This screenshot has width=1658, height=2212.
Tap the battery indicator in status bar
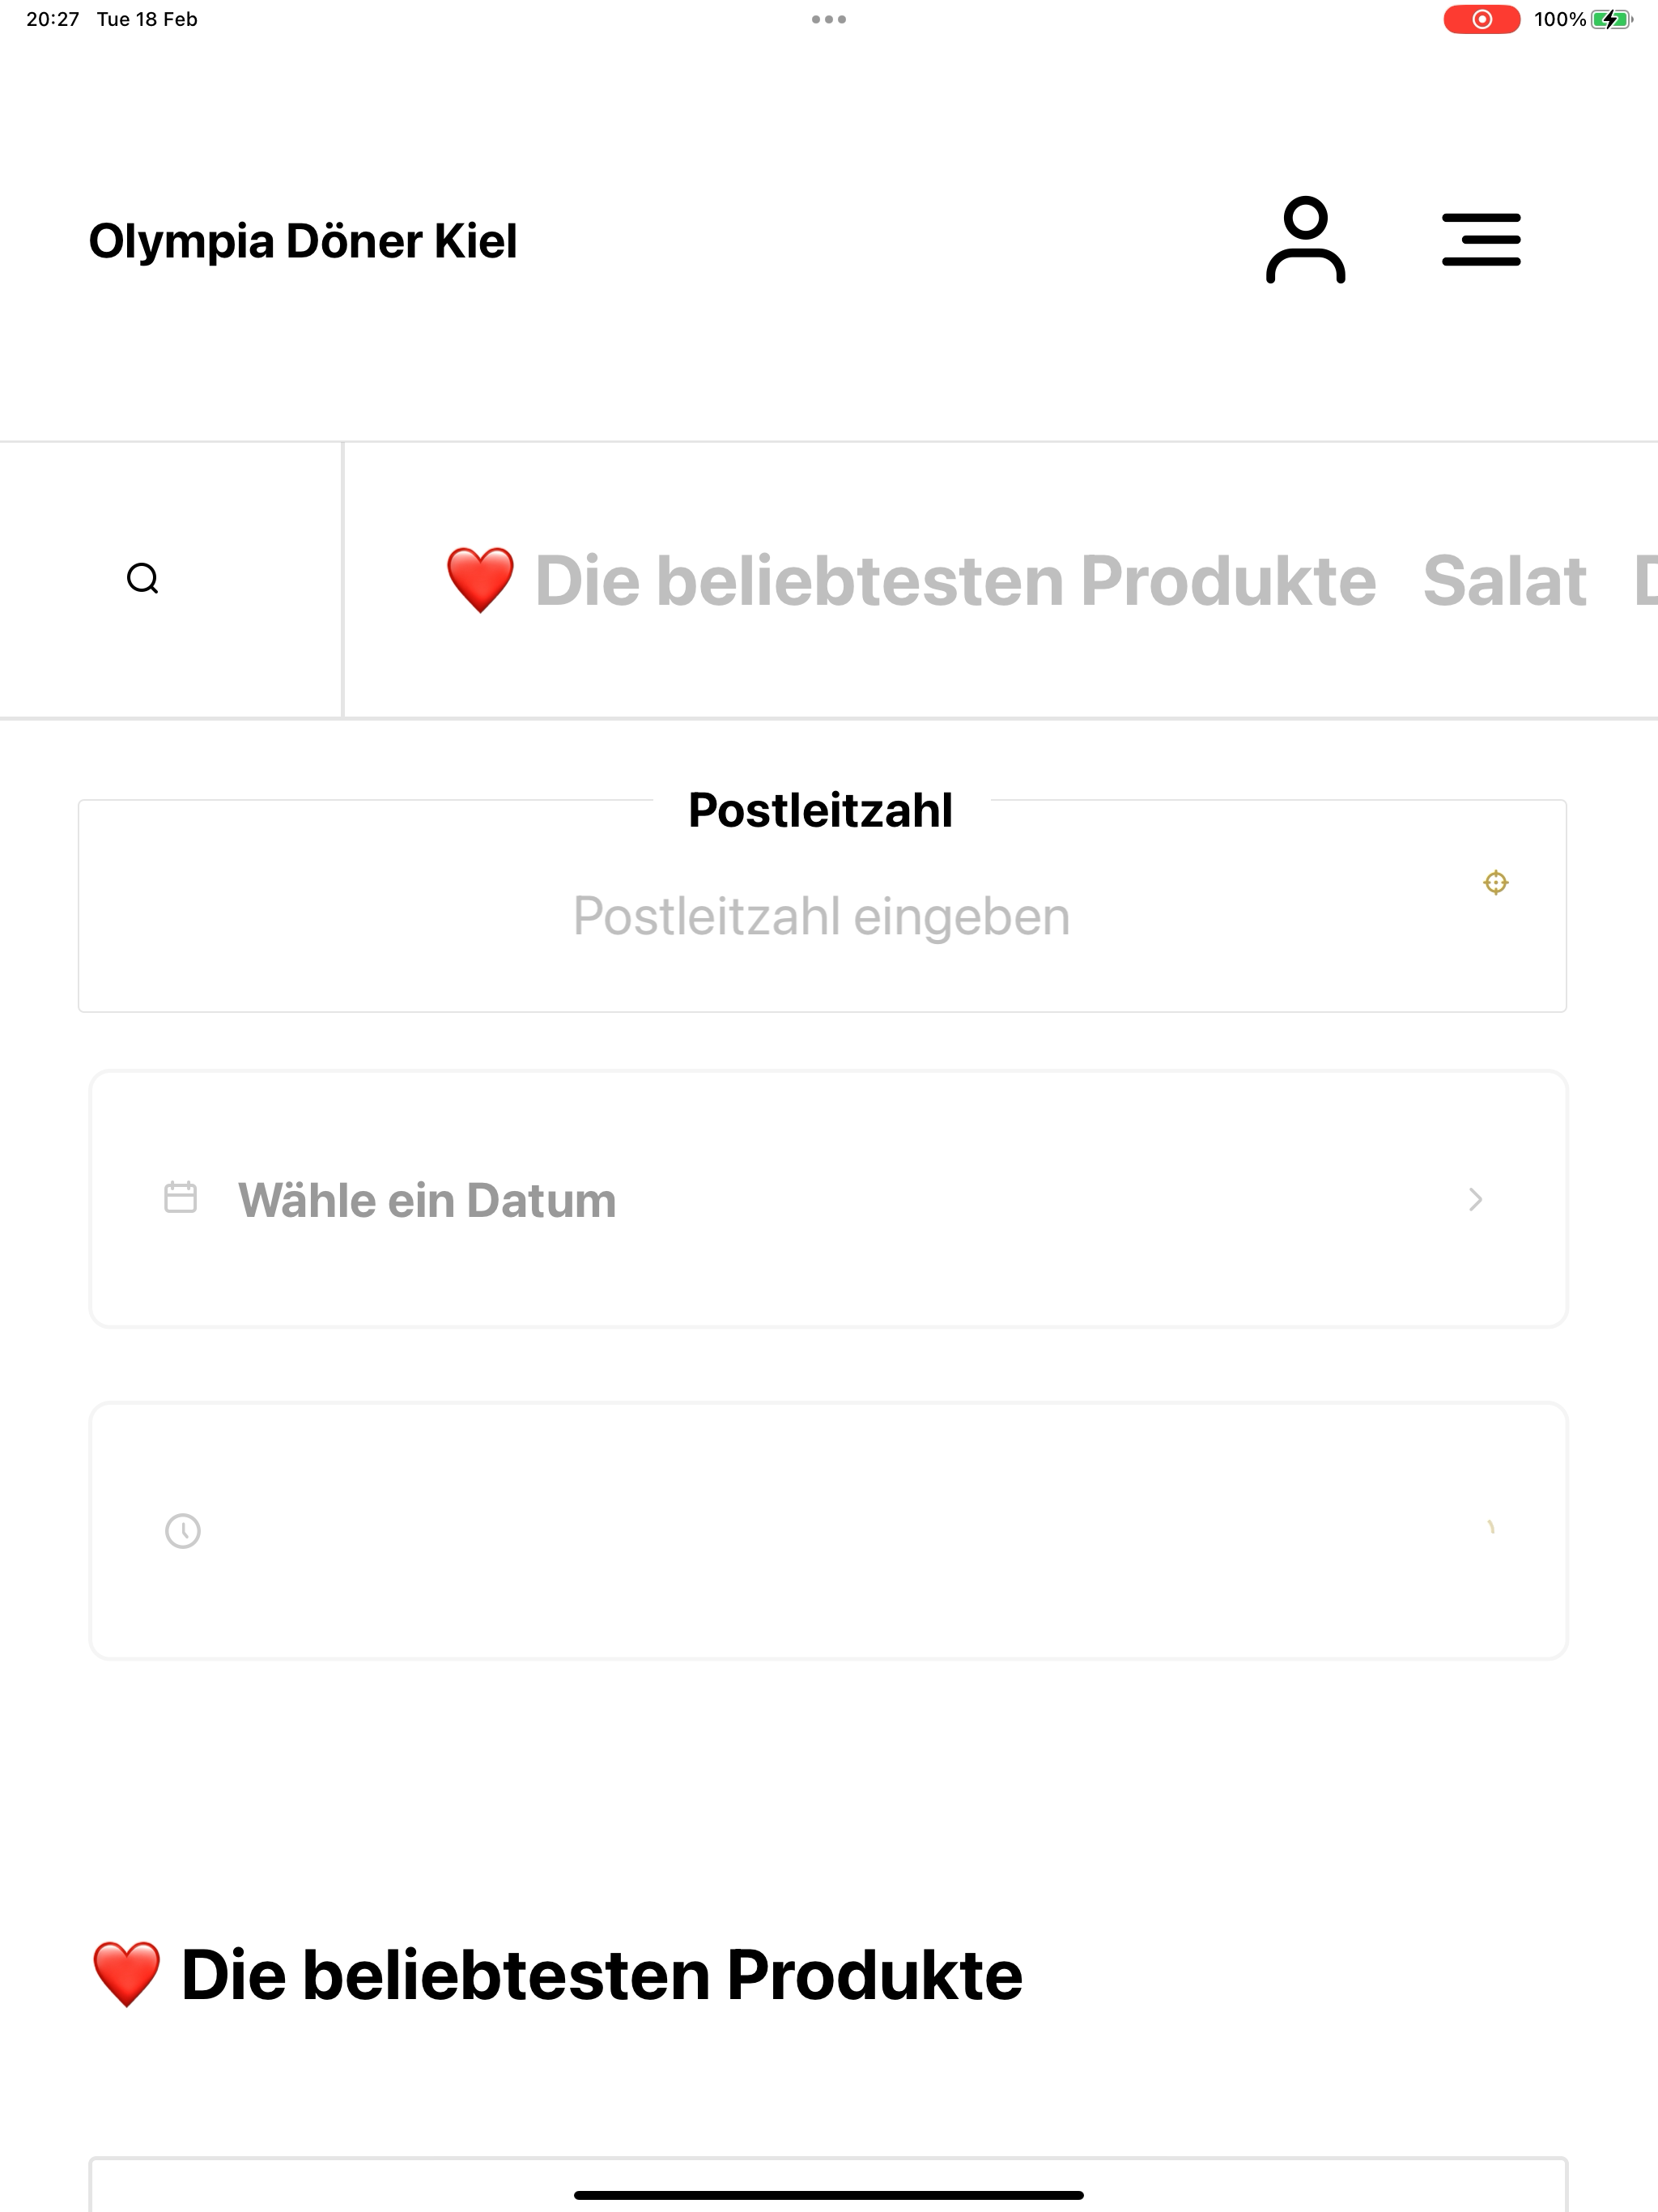[1612, 19]
